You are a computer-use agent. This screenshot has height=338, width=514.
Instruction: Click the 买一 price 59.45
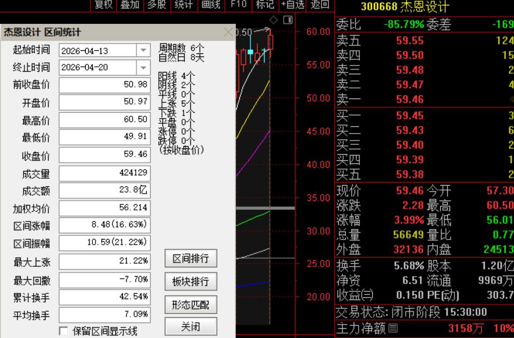point(410,116)
